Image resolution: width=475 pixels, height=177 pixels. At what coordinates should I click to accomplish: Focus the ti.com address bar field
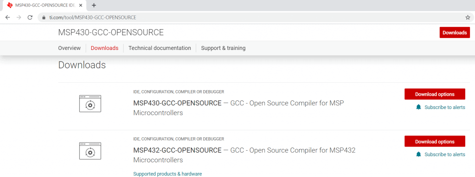255,18
